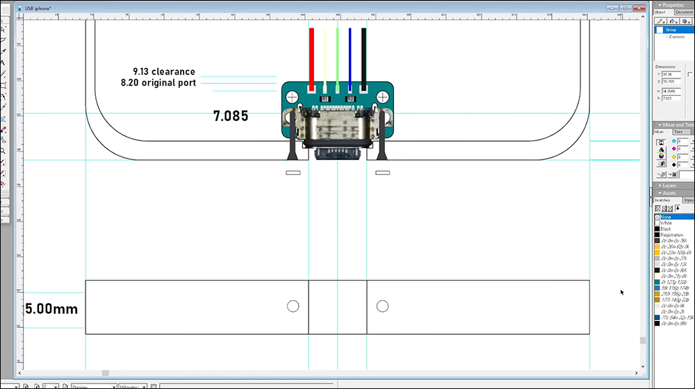Click the stroke selector box in Swatches

[x=664, y=208]
